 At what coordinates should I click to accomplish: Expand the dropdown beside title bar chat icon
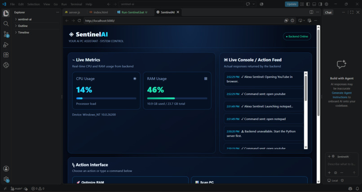[x=254, y=4]
